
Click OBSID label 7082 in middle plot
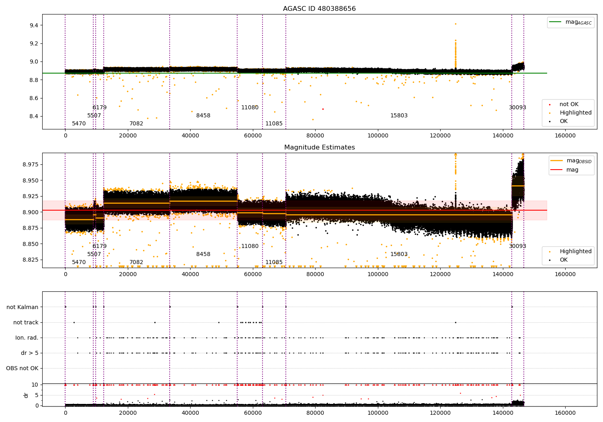point(136,262)
